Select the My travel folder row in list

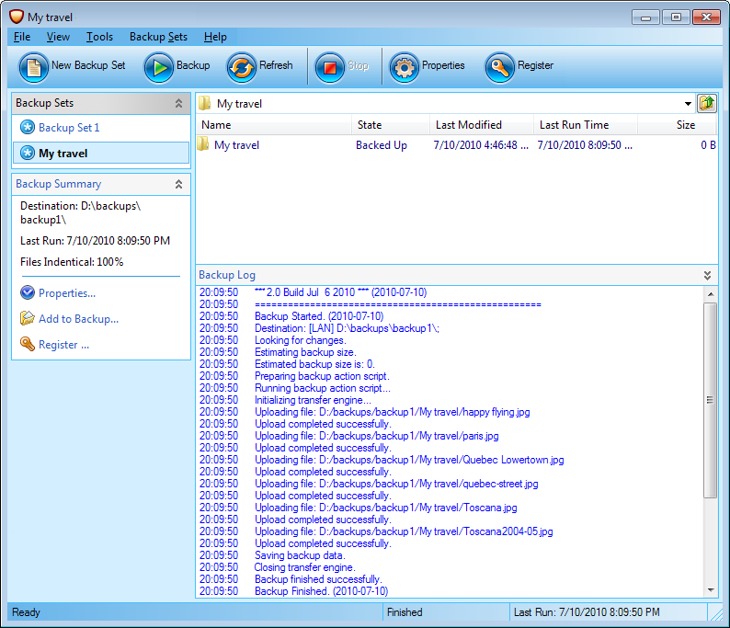click(236, 145)
